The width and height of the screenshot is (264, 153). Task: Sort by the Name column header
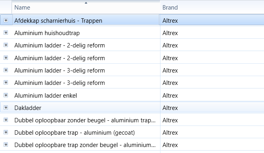pos(86,7)
